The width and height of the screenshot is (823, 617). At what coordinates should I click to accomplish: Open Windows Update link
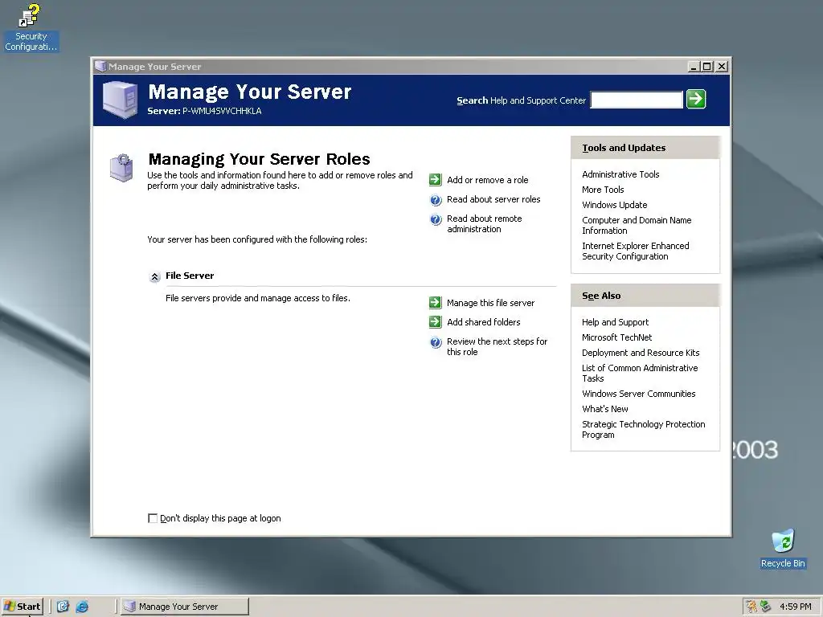(x=615, y=205)
